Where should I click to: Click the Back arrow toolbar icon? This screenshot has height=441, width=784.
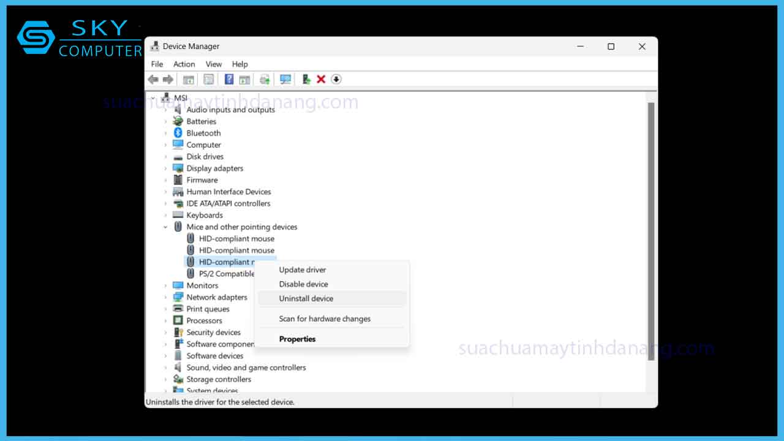pyautogui.click(x=153, y=80)
